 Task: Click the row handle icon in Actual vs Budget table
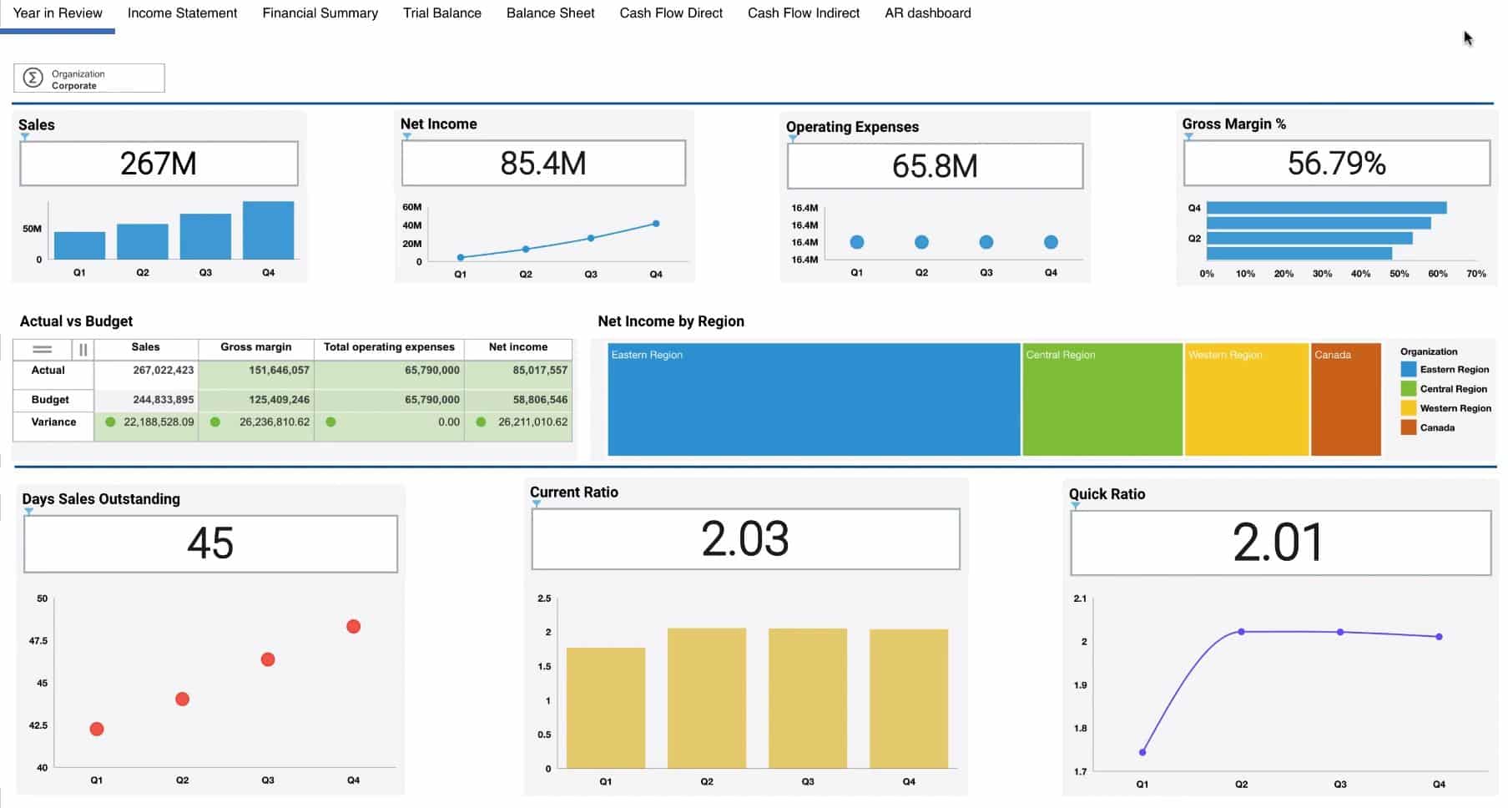42,349
